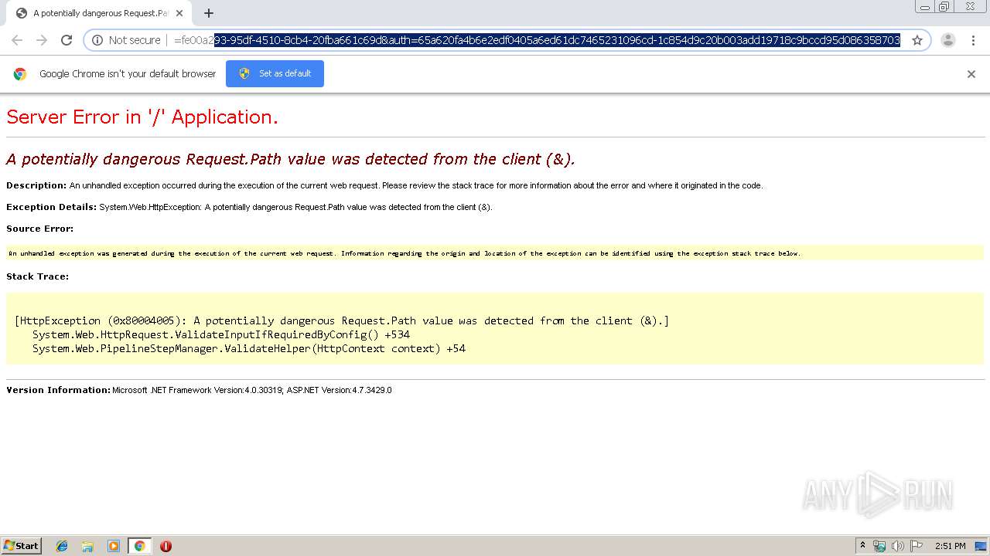Open a new tab with the plus button

(x=209, y=13)
